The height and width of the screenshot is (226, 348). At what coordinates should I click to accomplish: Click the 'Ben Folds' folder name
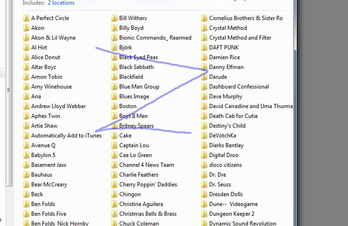(43, 204)
